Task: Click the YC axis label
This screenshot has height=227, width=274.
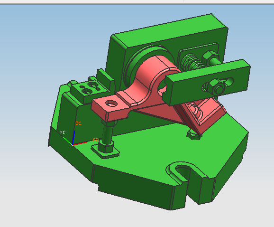Action: (63, 132)
